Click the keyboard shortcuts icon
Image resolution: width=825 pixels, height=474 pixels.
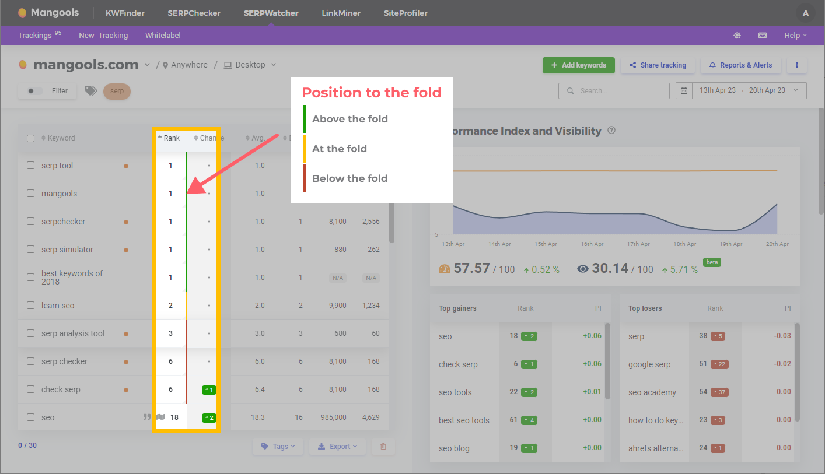pyautogui.click(x=762, y=35)
